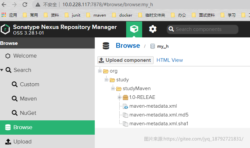The width and height of the screenshot is (250, 148).
Task: Open the 资料 bookmark folder
Action: [x=51, y=15]
